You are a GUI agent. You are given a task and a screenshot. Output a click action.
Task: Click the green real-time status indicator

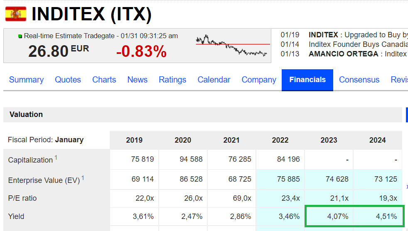[20, 36]
